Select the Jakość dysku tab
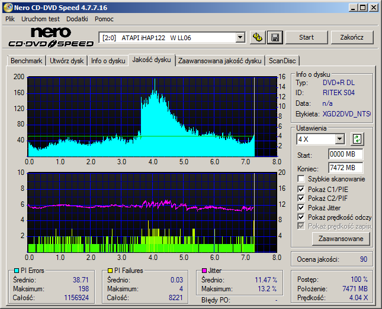The height and width of the screenshot is (309, 382). point(152,60)
